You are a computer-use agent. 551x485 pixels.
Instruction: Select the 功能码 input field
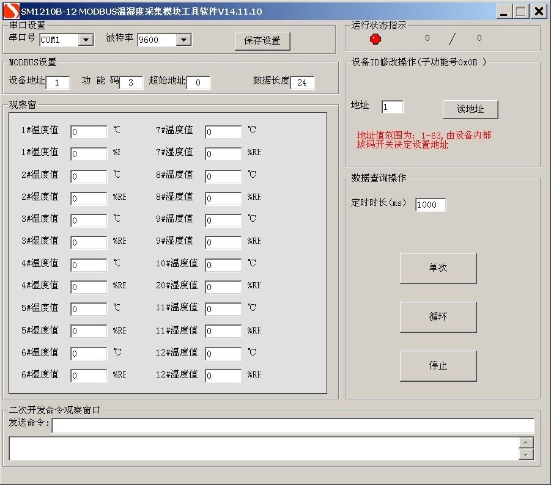click(x=131, y=82)
